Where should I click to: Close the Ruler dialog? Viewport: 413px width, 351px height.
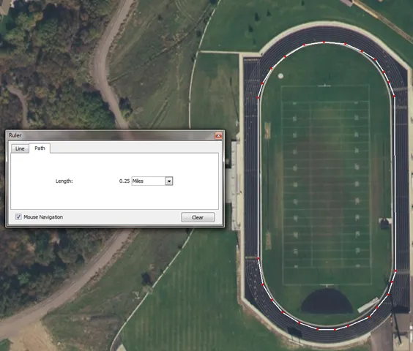click(218, 135)
